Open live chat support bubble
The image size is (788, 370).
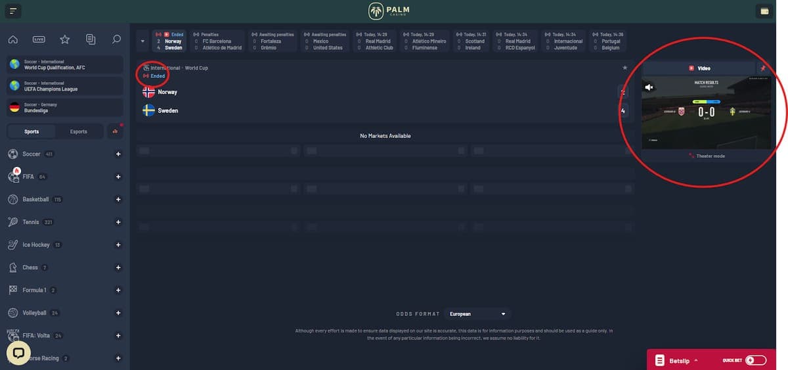pos(18,353)
